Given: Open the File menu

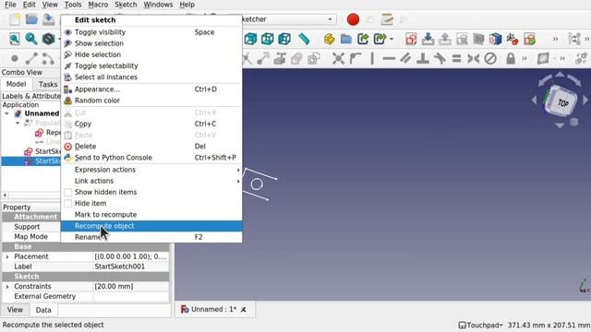Looking at the screenshot, I should [x=10, y=5].
